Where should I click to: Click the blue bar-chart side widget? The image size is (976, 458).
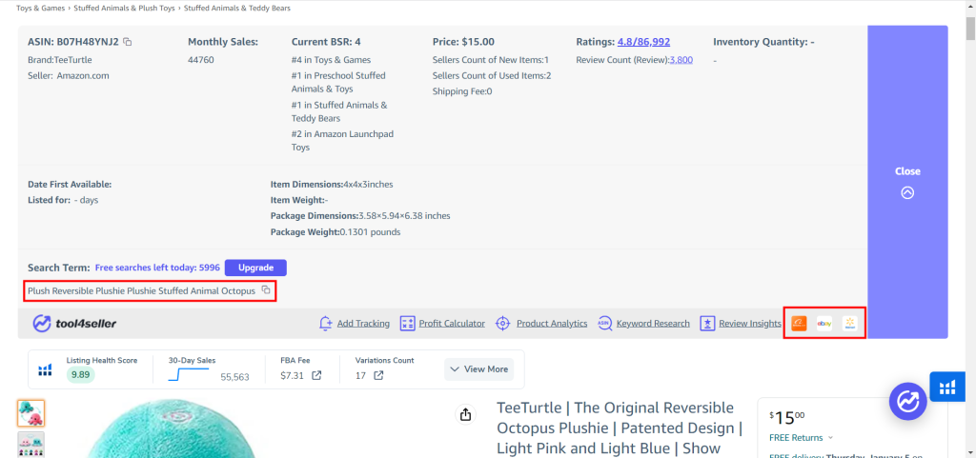[x=947, y=388]
